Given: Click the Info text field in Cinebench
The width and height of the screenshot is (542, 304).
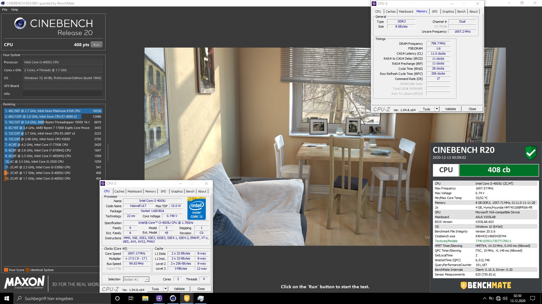Looking at the screenshot, I should (x=63, y=94).
